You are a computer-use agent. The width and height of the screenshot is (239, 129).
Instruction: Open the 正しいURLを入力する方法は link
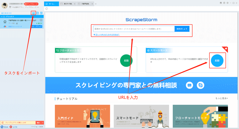108,35
